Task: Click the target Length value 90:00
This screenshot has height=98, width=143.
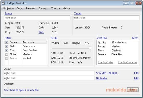Action: [x=88, y=28]
